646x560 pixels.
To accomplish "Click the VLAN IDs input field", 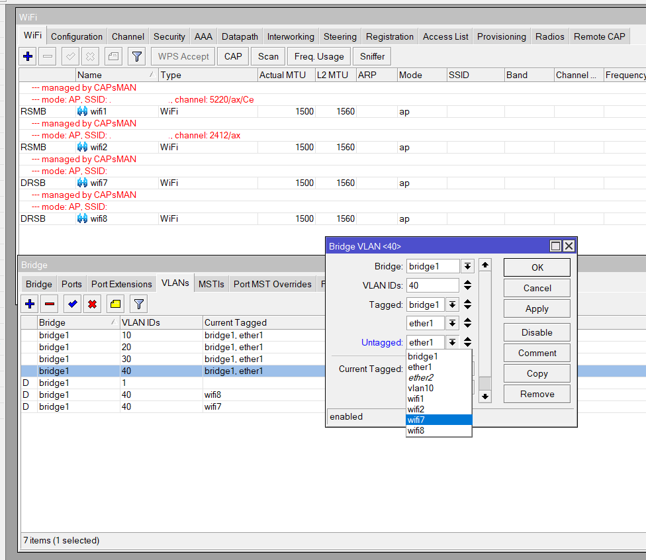I will pyautogui.click(x=432, y=285).
